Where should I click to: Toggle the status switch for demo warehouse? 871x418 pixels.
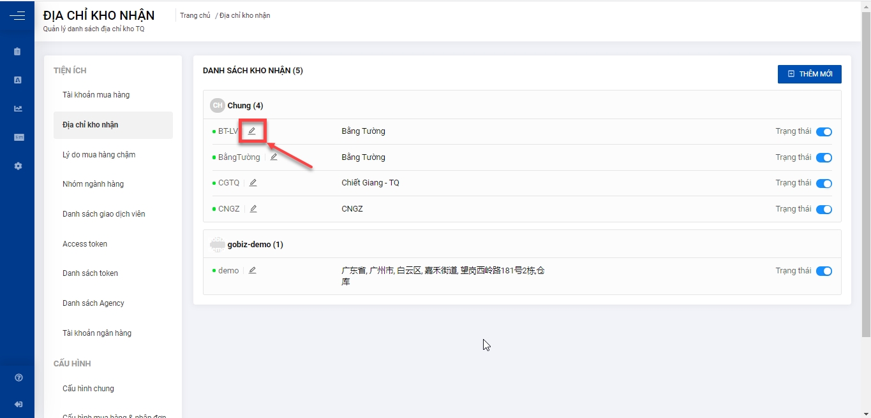824,271
